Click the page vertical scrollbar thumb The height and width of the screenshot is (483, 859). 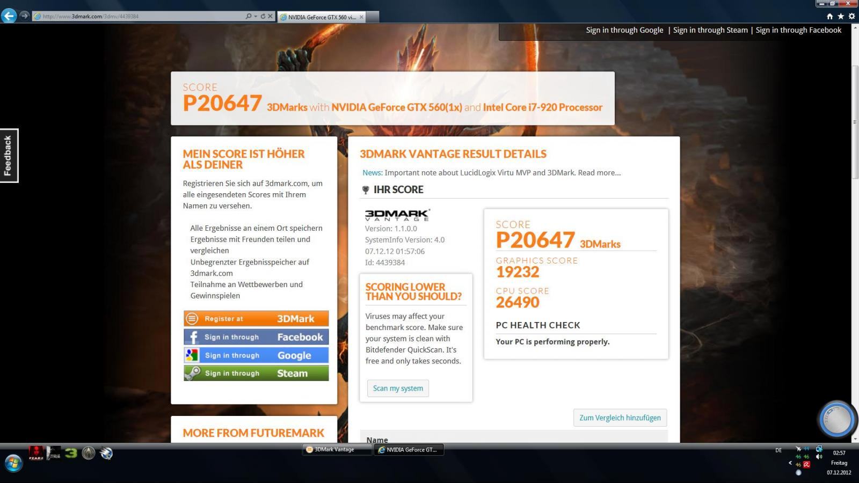pos(855,122)
